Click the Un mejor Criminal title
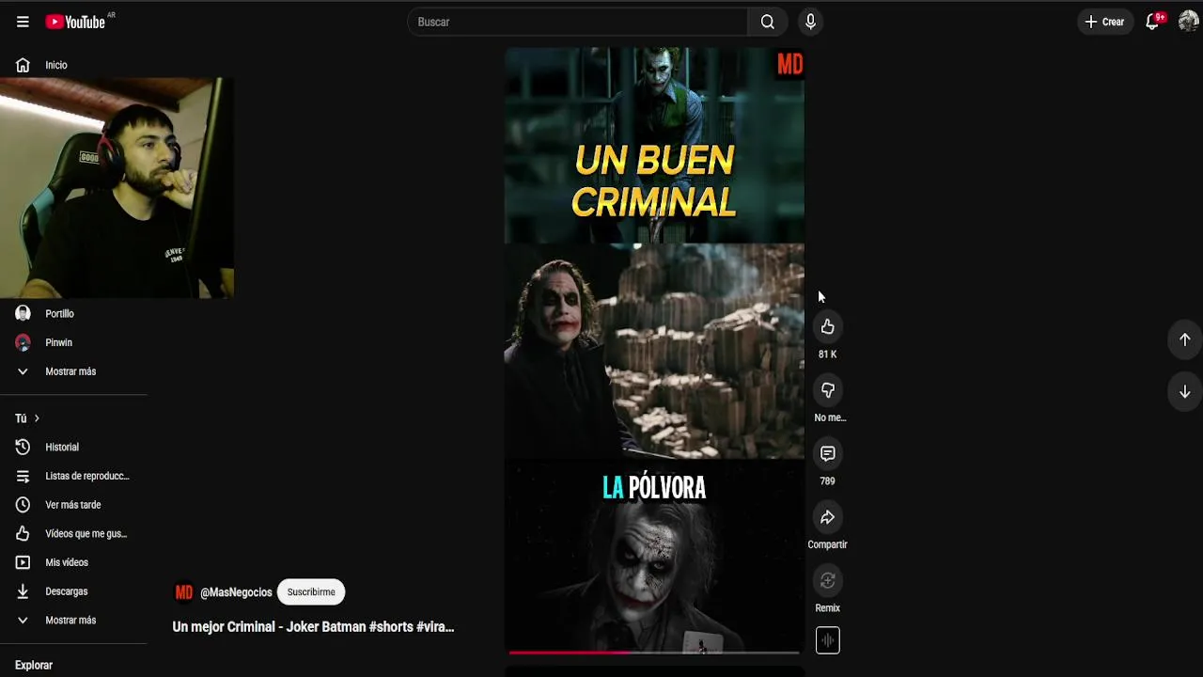 pyautogui.click(x=313, y=627)
